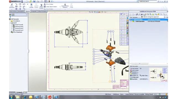This screenshot has width=177, height=99.
Task: Create a new document from top toolbar
Action: pos(27,1)
